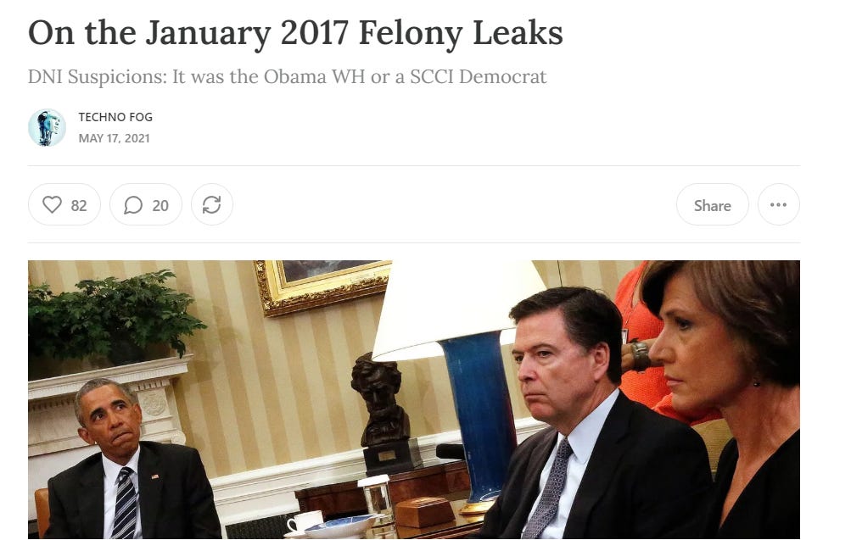Click the Share button

[x=712, y=204]
